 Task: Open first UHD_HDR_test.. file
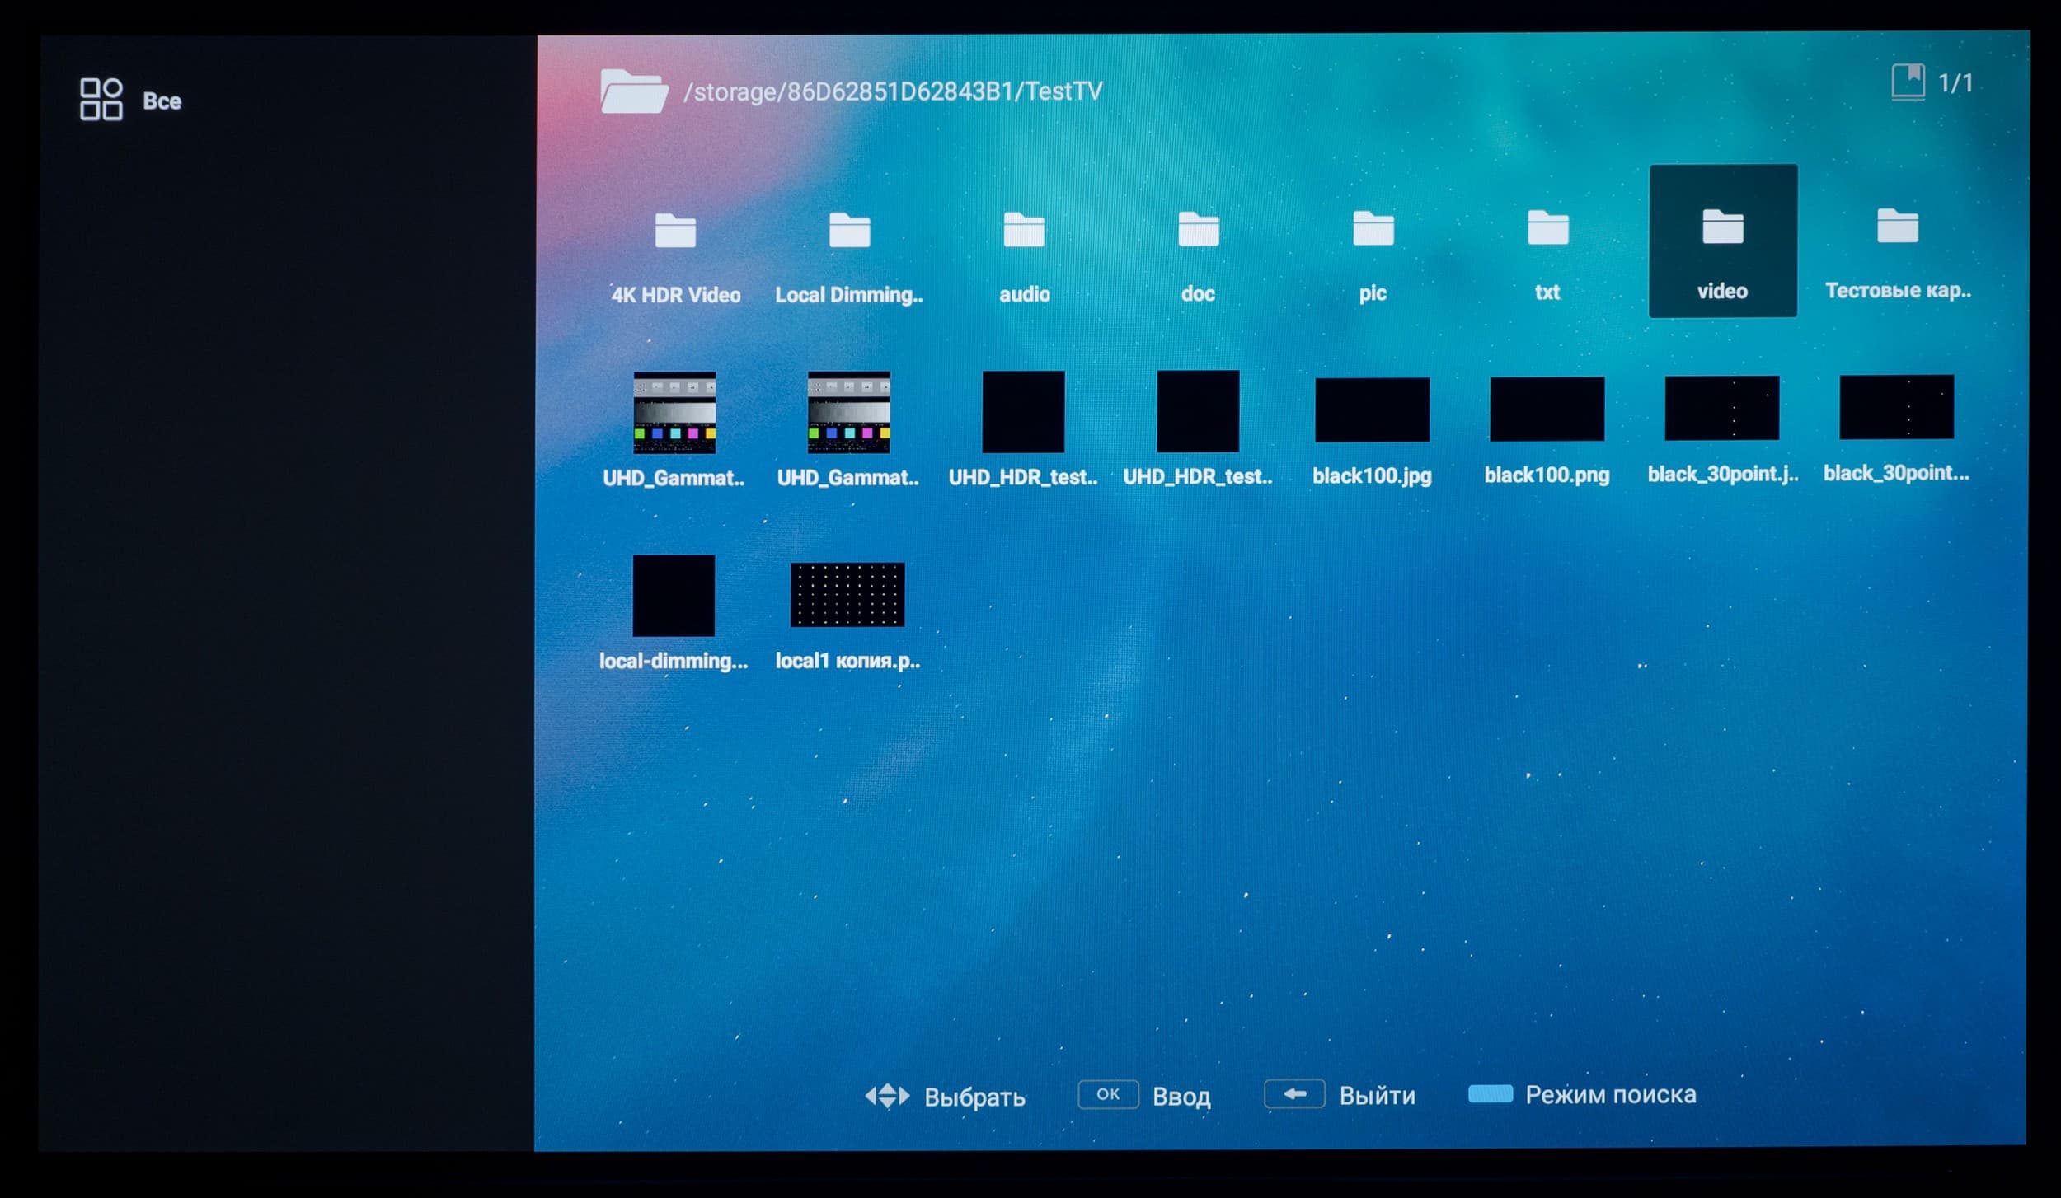click(1023, 411)
